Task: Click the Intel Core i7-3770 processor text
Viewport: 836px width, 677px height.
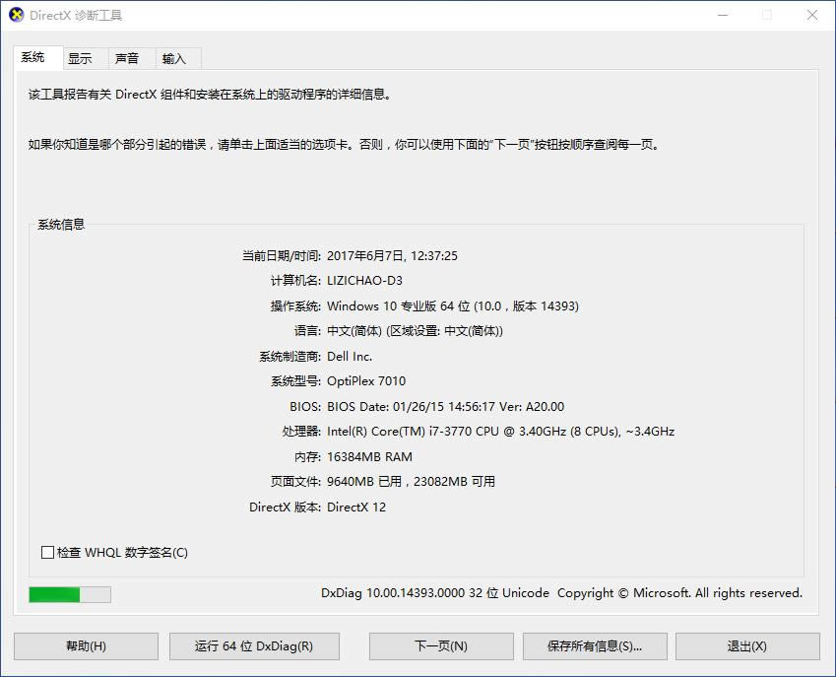Action: 500,432
